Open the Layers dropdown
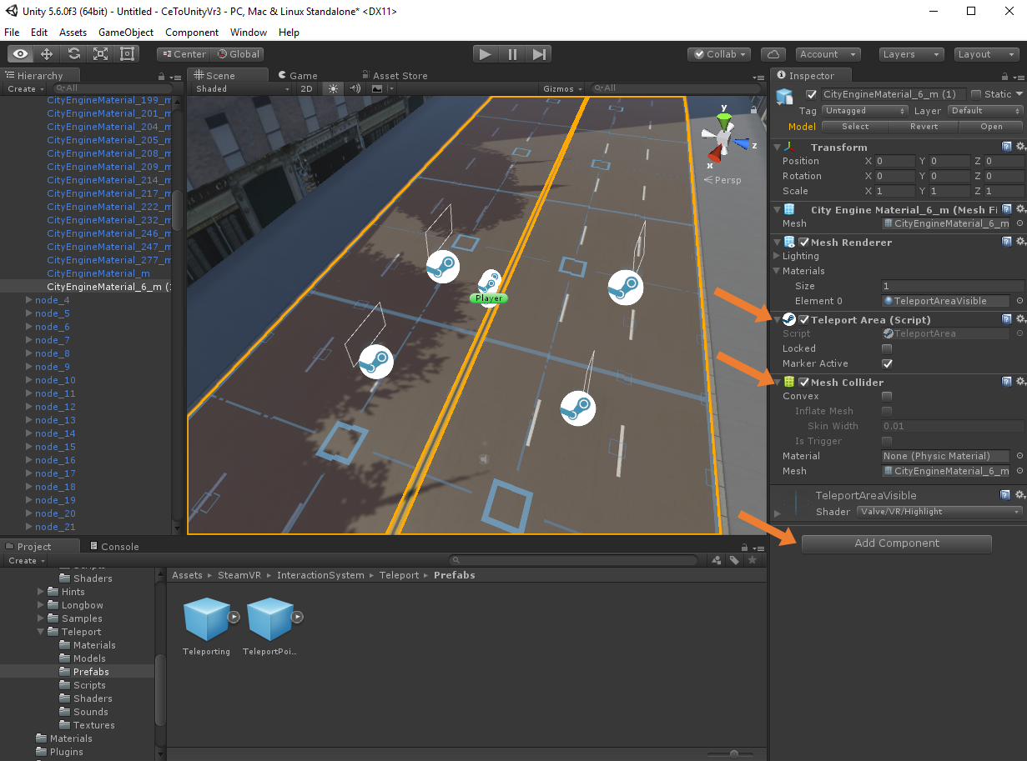1027x761 pixels. point(911,54)
